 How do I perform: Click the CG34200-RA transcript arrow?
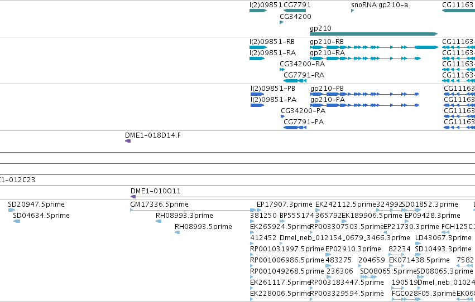click(282, 70)
